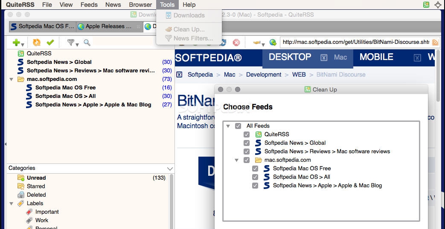The image size is (445, 229).
Task: Open the File menu
Action: point(47,5)
